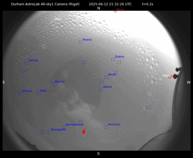The image size is (193, 158).
Task: Click the square marker next to Polaris
Action: click(81, 42)
